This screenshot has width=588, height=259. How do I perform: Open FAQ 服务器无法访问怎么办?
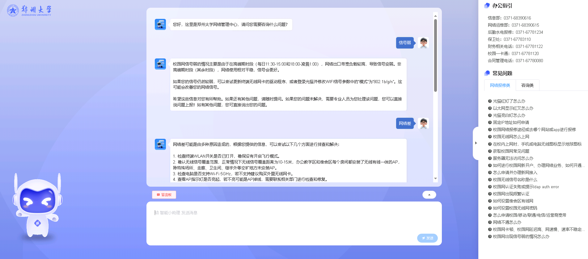coord(513,158)
